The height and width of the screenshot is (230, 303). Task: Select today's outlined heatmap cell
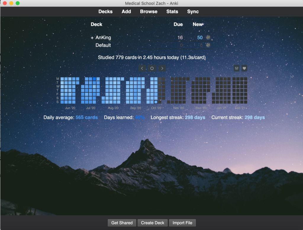pyautogui.click(x=156, y=102)
